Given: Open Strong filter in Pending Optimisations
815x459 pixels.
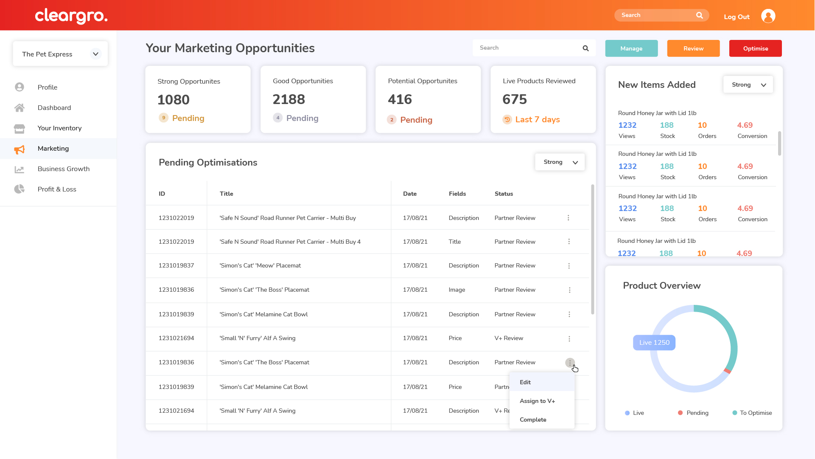Looking at the screenshot, I should (x=560, y=162).
